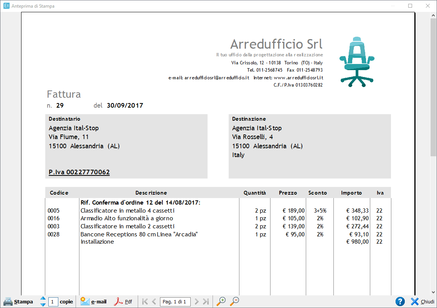
Task: Click the discount '3+5%'
Action: point(320,211)
